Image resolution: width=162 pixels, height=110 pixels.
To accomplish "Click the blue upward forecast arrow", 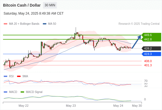I will click(136, 42).
